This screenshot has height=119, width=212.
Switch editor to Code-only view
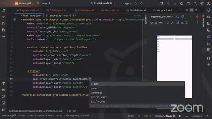(x=187, y=10)
